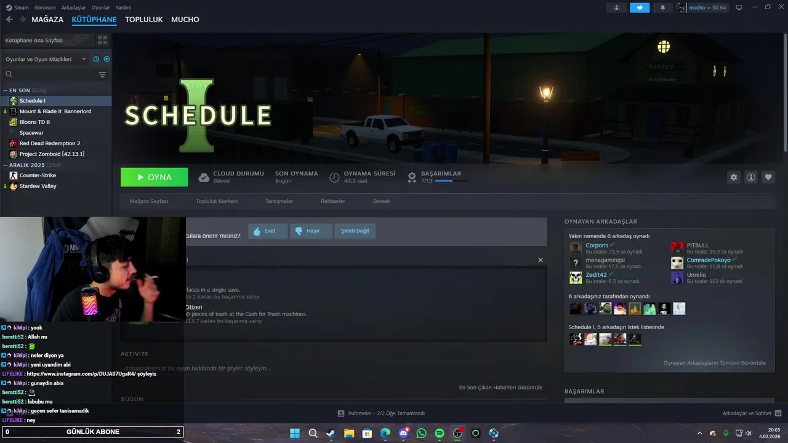Go back with the left navigation arrow
The height and width of the screenshot is (443, 788).
pyautogui.click(x=9, y=19)
